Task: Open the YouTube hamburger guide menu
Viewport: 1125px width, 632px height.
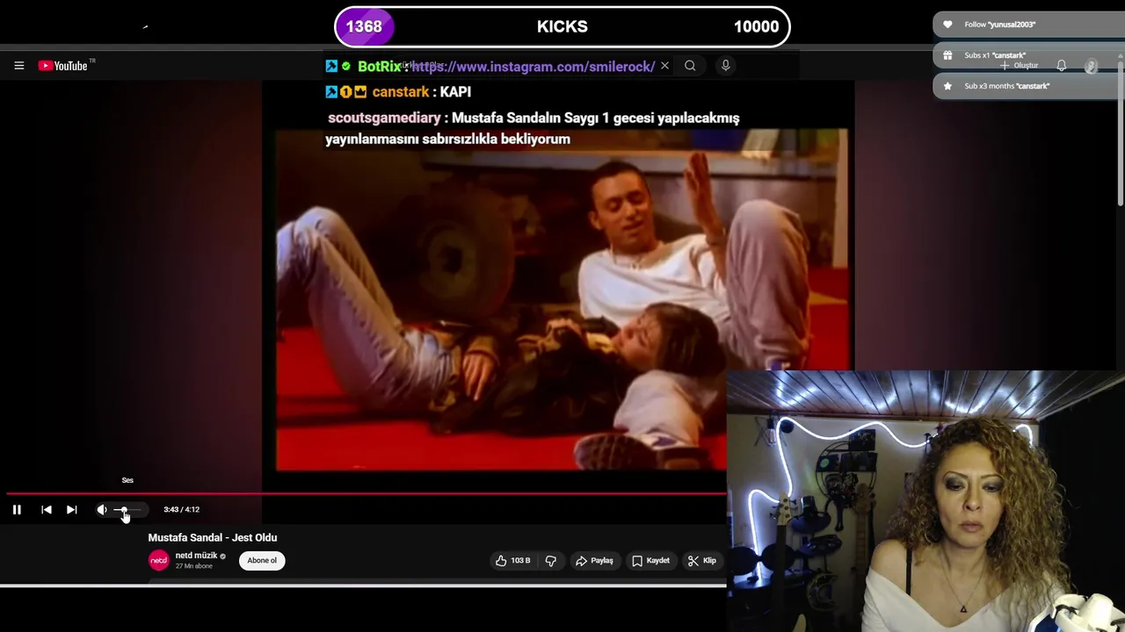Action: point(18,66)
